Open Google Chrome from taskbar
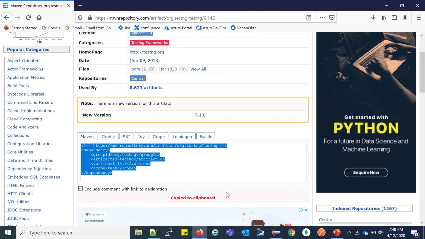 291,232
